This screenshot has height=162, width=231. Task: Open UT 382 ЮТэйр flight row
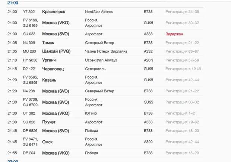click(x=105, y=113)
